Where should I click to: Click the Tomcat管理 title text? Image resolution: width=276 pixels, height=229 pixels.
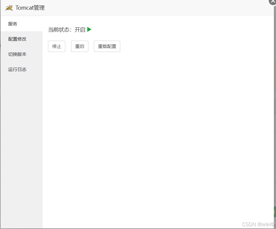(30, 8)
